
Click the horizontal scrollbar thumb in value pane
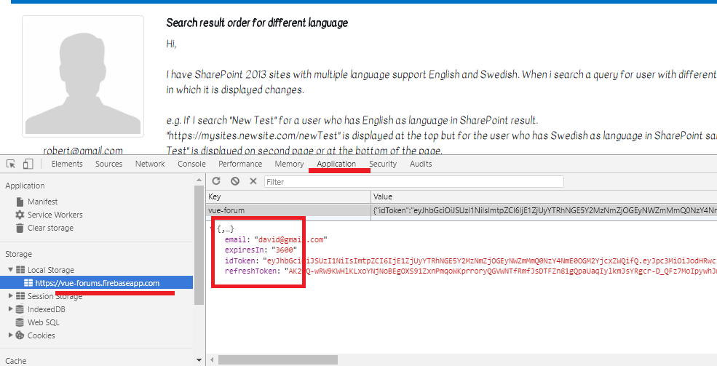pyautogui.click(x=278, y=360)
